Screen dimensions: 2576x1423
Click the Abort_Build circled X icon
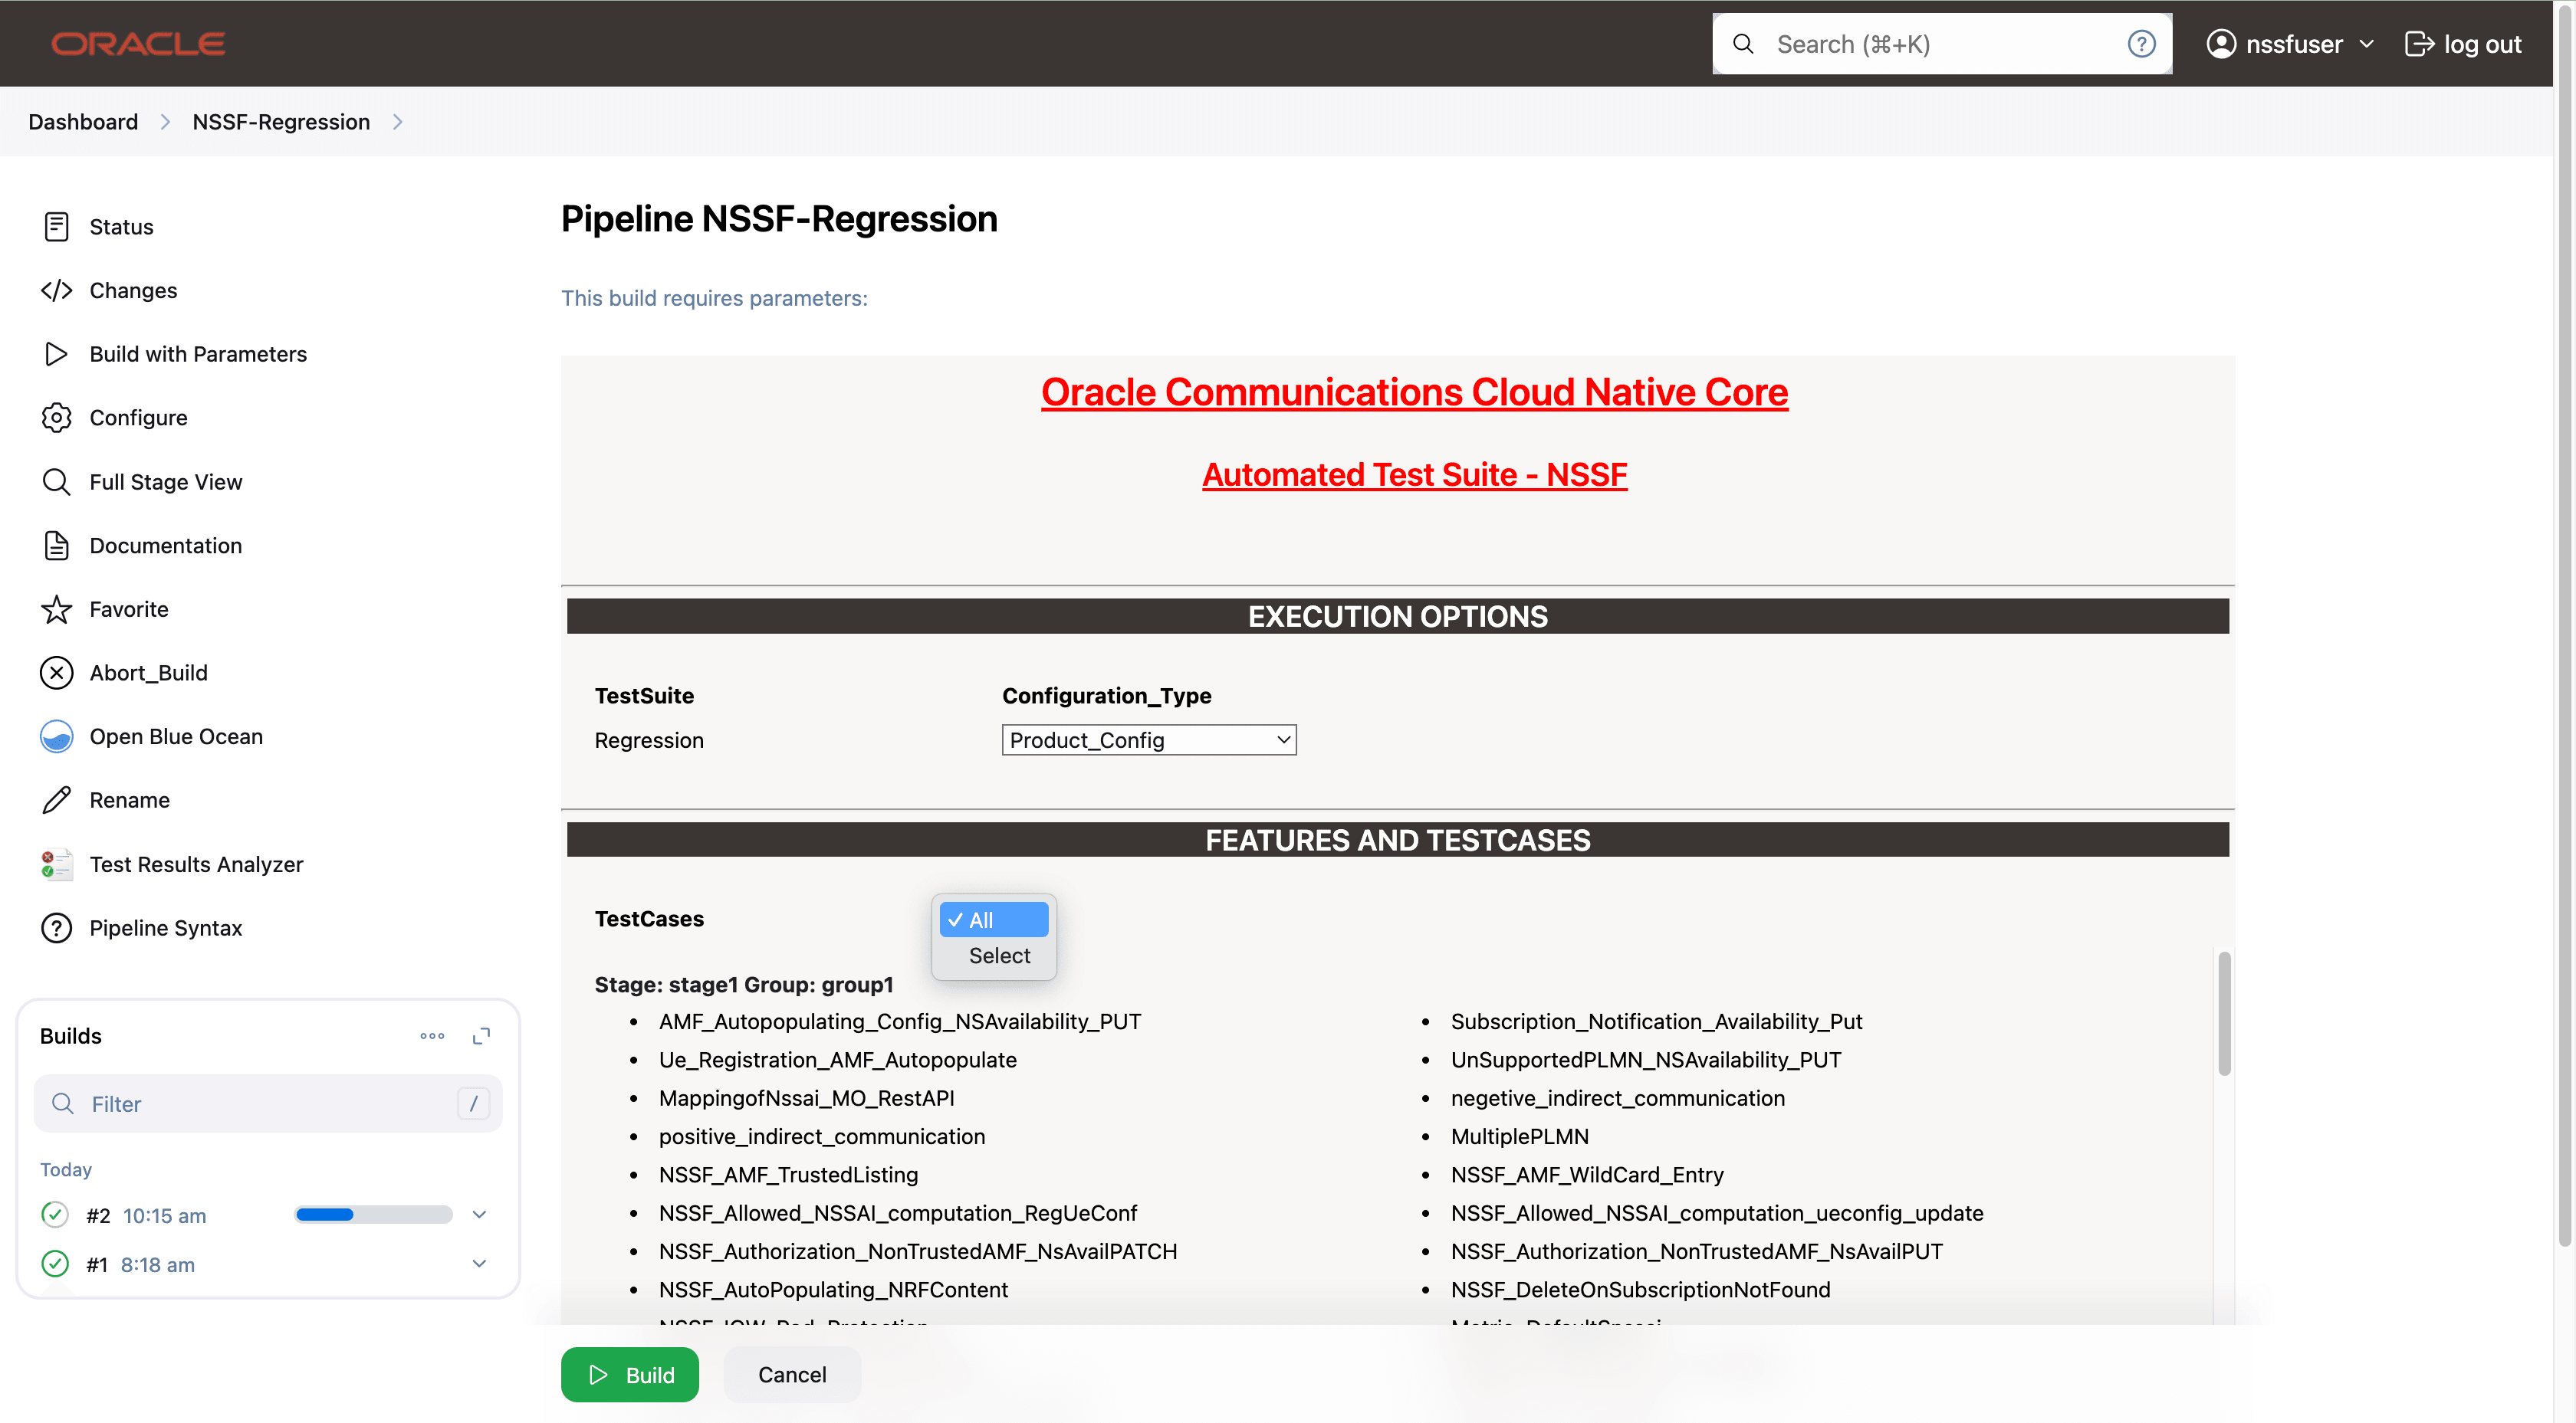tap(56, 673)
